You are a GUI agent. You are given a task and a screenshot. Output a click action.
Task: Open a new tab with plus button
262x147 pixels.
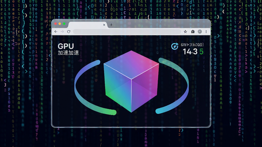click(111, 25)
